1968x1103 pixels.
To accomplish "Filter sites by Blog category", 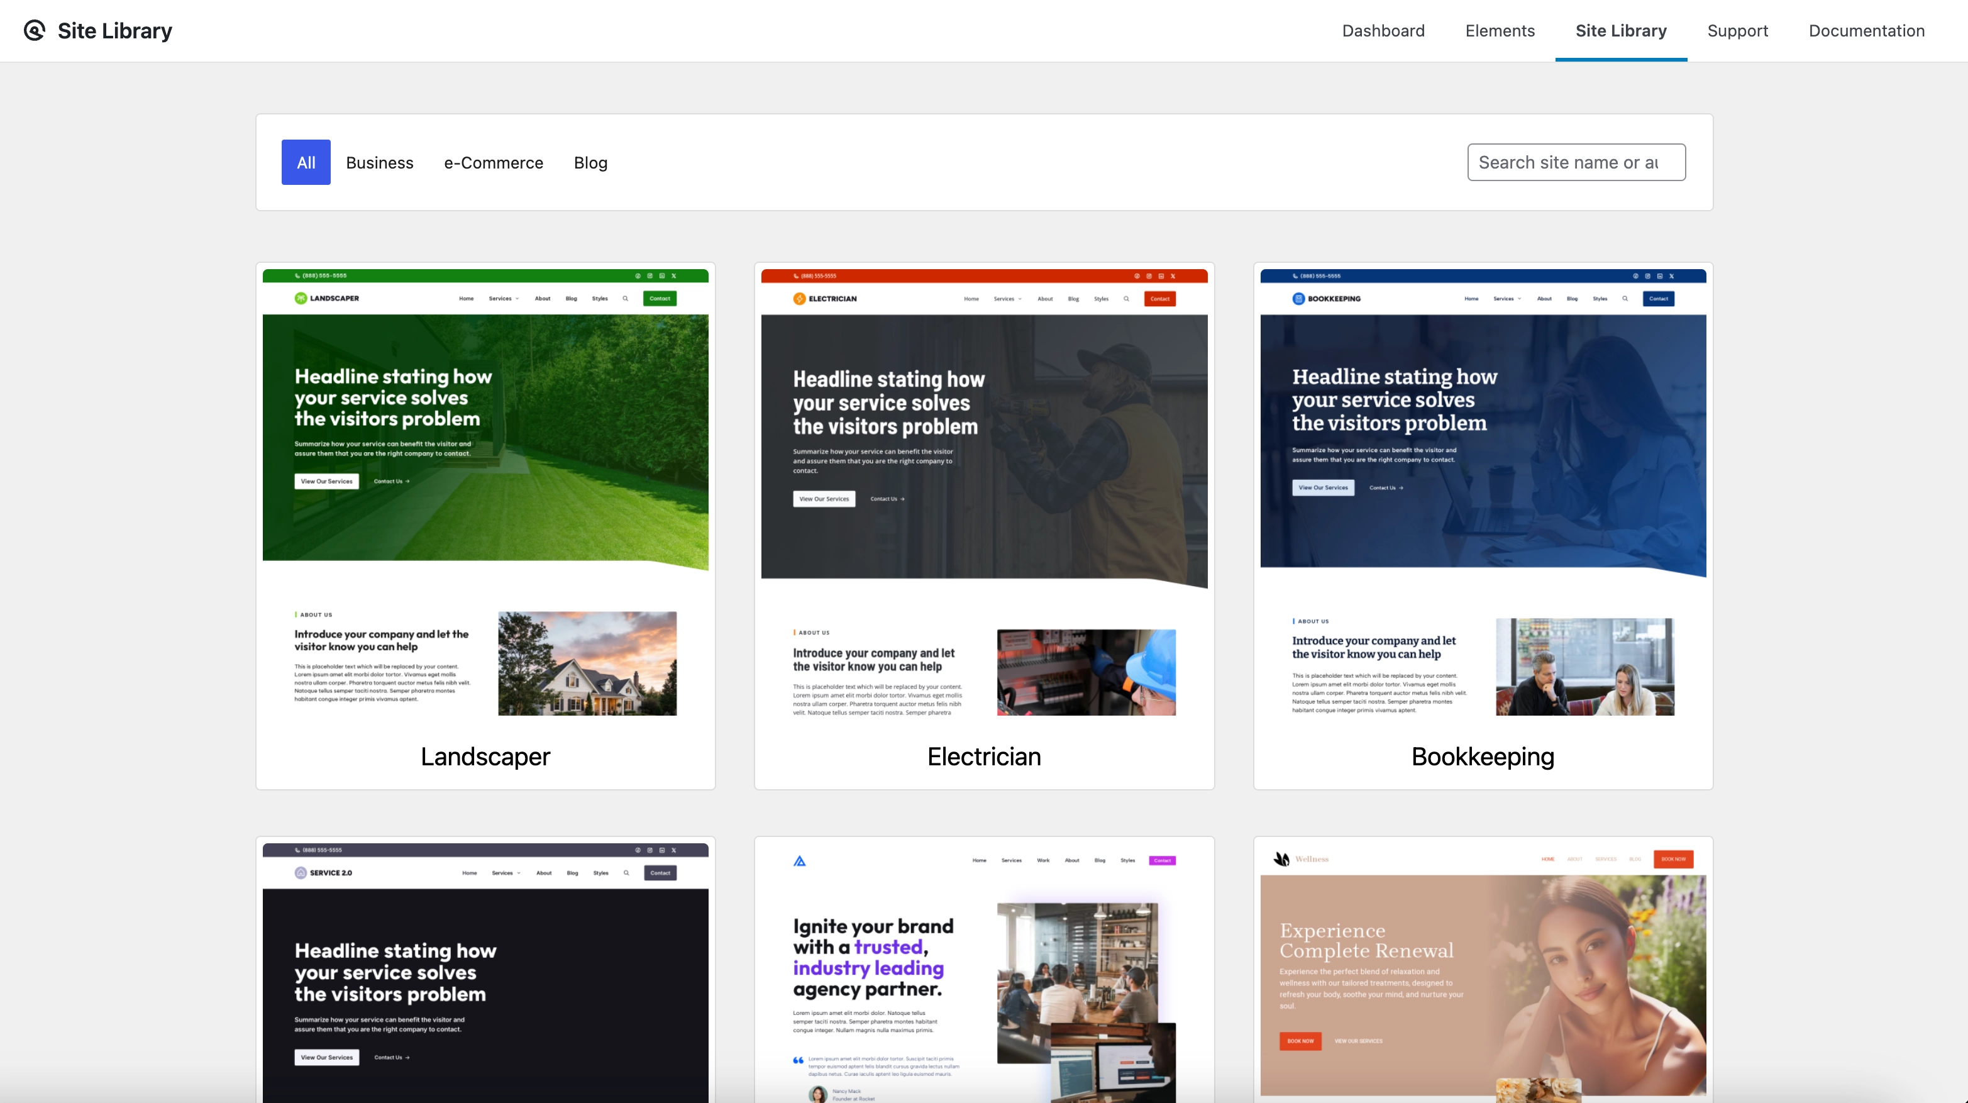I will pos(590,162).
